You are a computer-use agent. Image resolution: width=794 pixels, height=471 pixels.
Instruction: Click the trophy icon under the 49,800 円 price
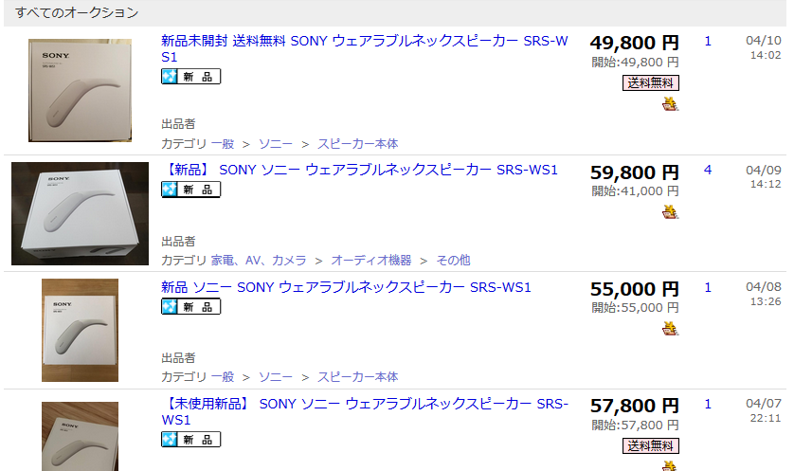[670, 104]
